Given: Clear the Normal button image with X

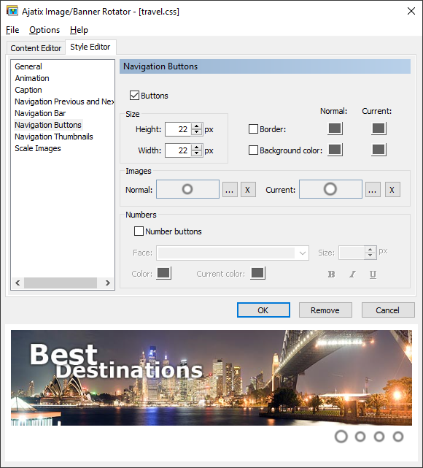Looking at the screenshot, I should coord(248,190).
